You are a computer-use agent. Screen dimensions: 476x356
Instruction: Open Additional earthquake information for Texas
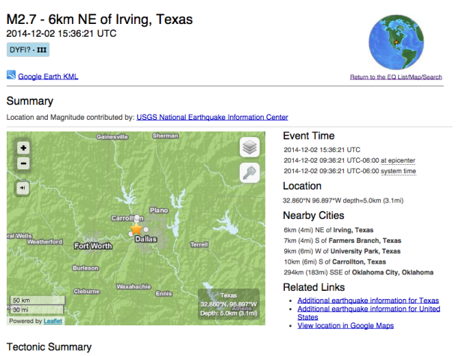point(368,301)
